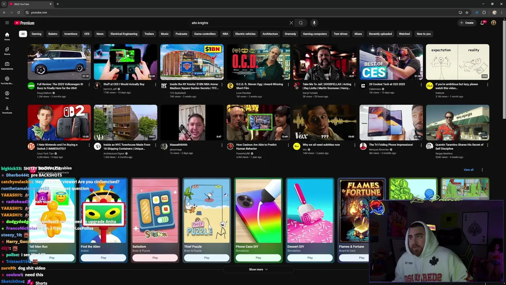
Task: Click View all for Playables
Action: pyautogui.click(x=468, y=170)
